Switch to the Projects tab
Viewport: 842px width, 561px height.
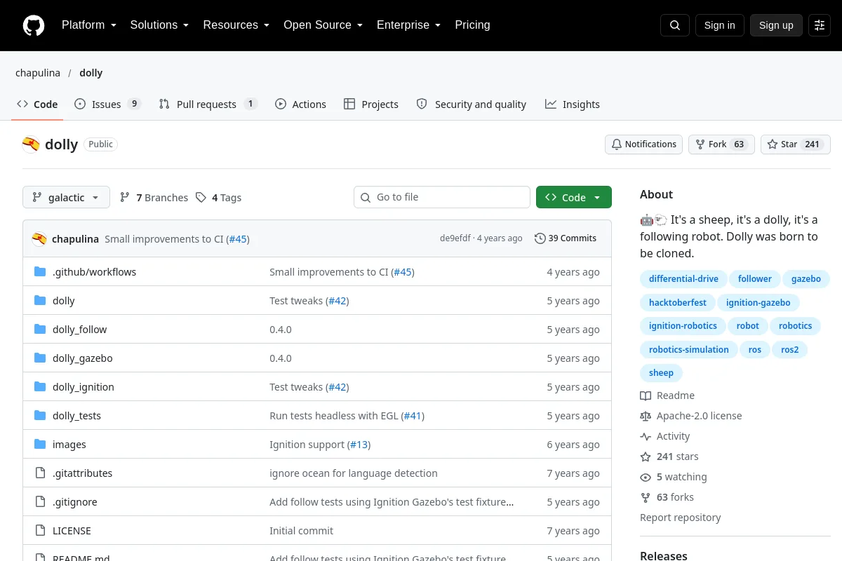[x=370, y=104]
